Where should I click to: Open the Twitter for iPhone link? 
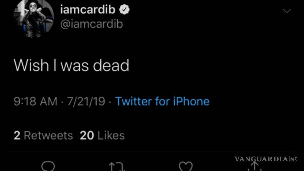[x=162, y=101]
